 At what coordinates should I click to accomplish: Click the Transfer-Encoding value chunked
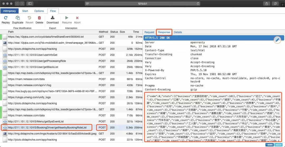[196, 54]
